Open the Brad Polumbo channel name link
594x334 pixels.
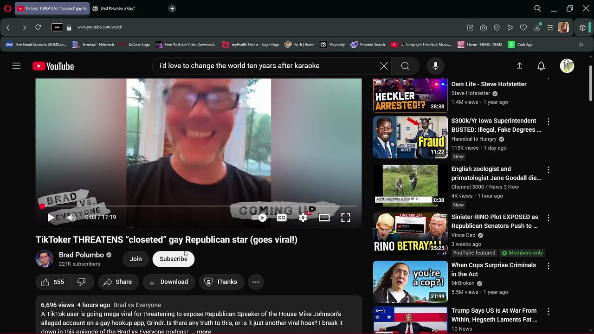(81, 255)
